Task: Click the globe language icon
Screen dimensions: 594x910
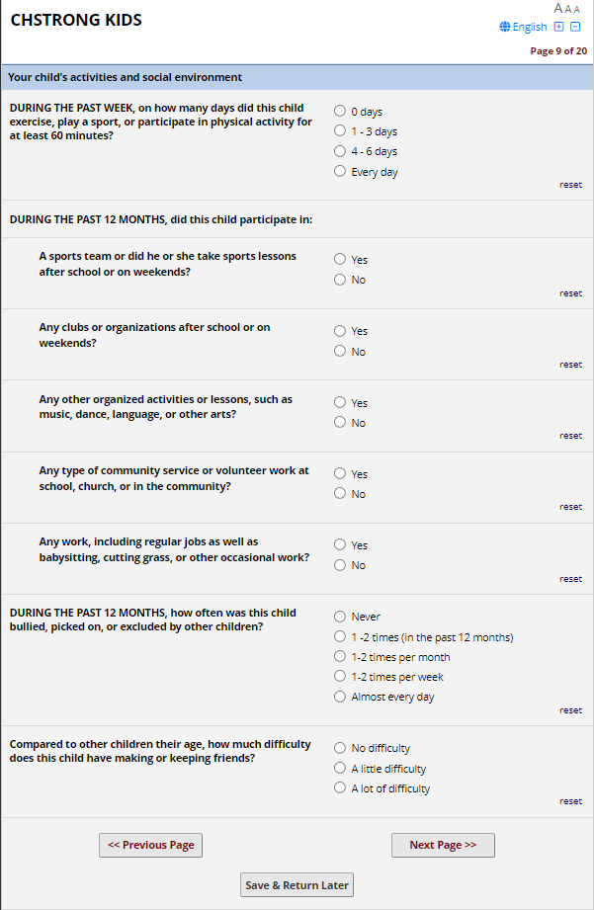Action: tap(505, 27)
